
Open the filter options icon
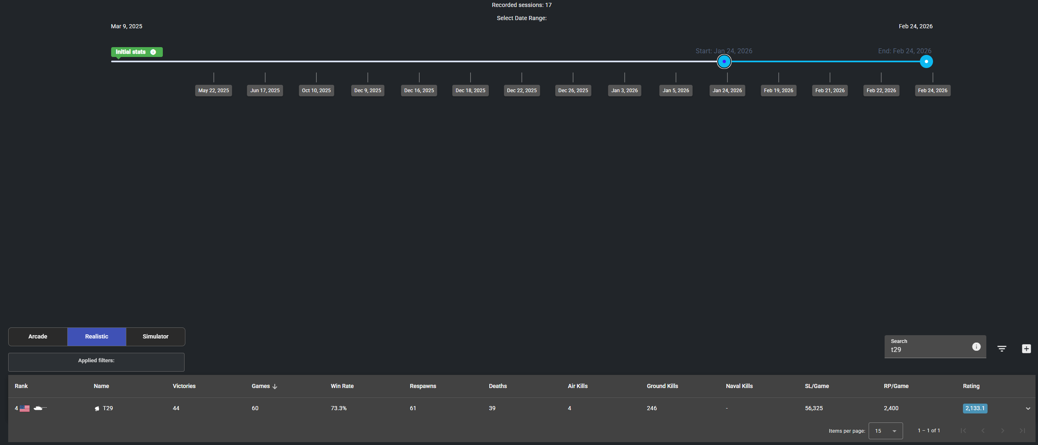click(x=1001, y=349)
